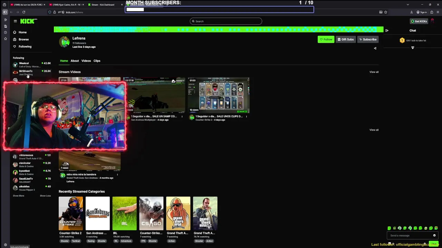Viewport: 442px width, 248px height.
Task: Click the green Chat send button
Action: click(x=434, y=244)
